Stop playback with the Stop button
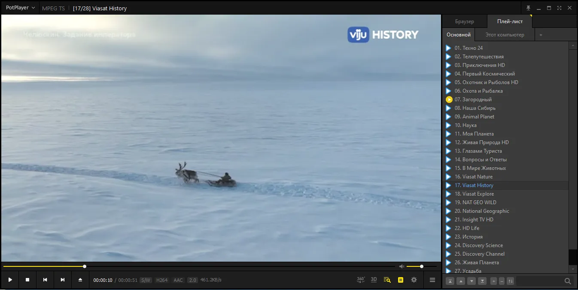This screenshot has height=290, width=578. (27, 280)
